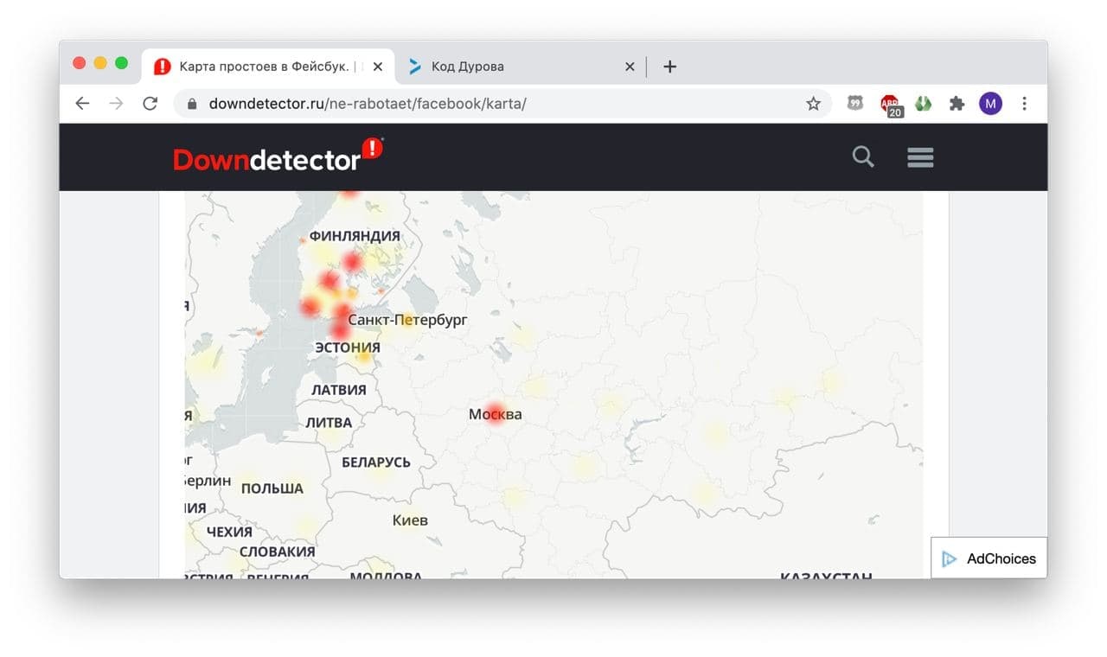Click the БЕЛАРУСЬ label on the map

[376, 462]
